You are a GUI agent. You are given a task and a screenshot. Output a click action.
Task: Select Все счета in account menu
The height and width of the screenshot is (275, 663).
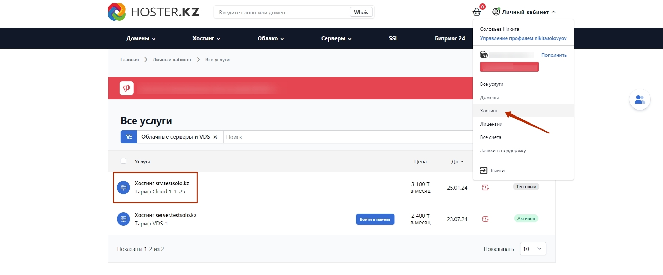pyautogui.click(x=523, y=137)
